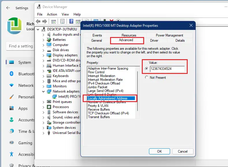
Task: Click the Batteries category icon
Action: pyautogui.click(x=49, y=40)
